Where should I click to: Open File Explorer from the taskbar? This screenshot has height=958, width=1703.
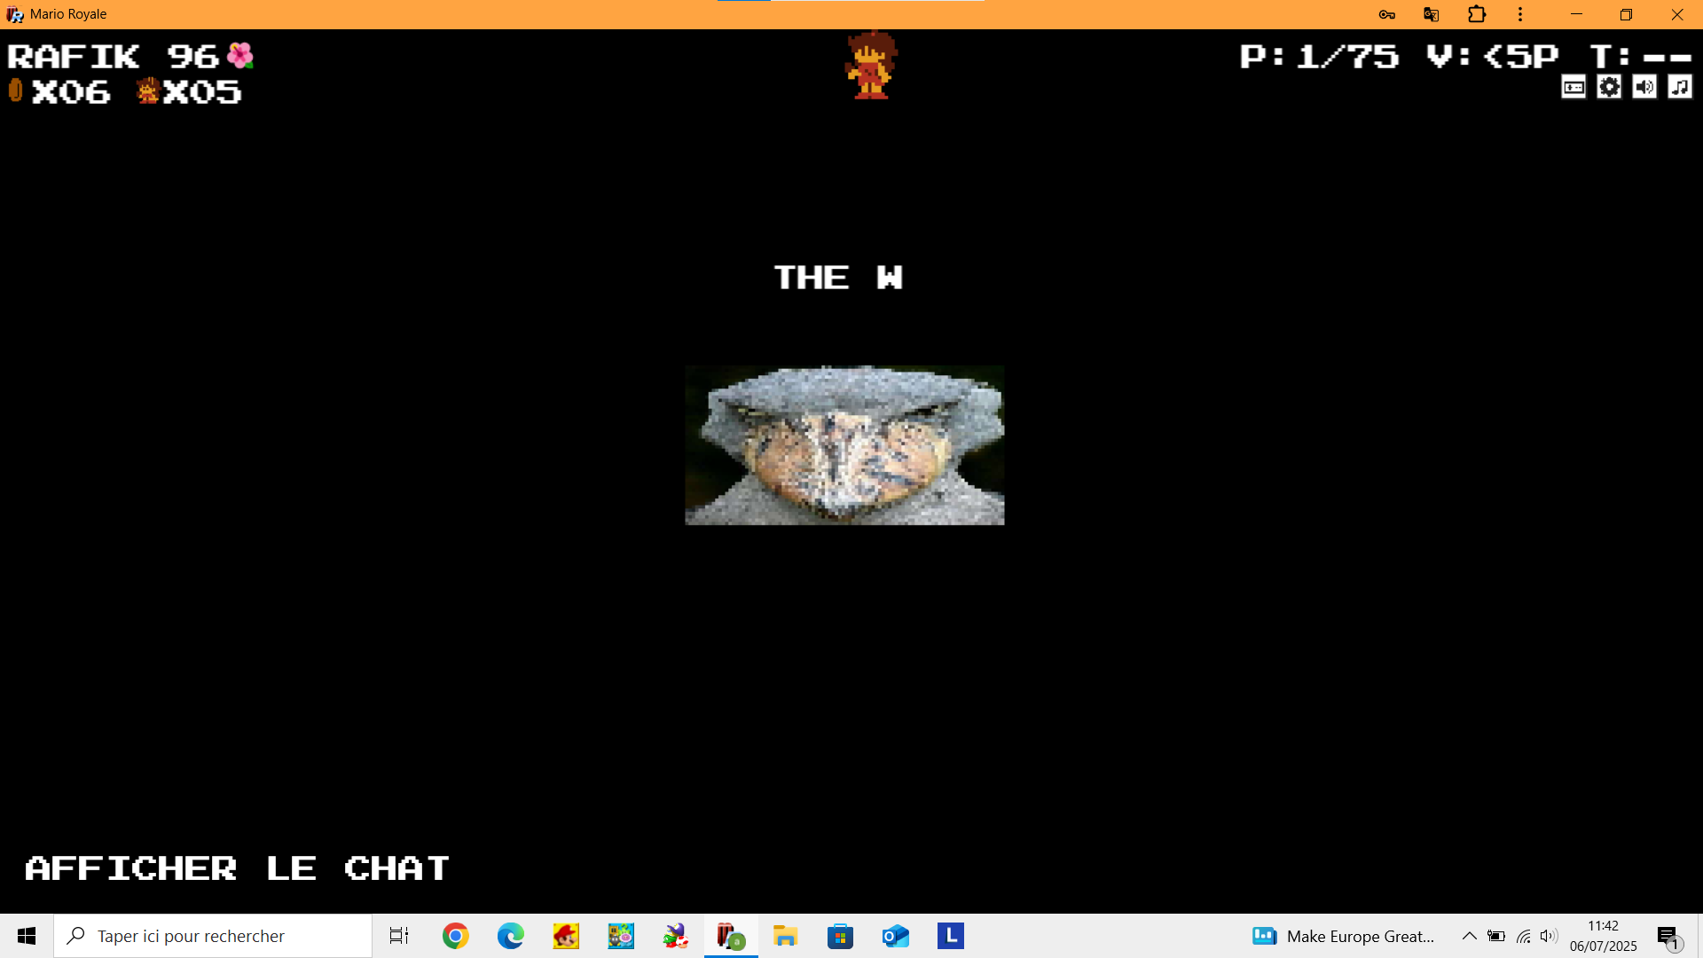click(x=786, y=936)
